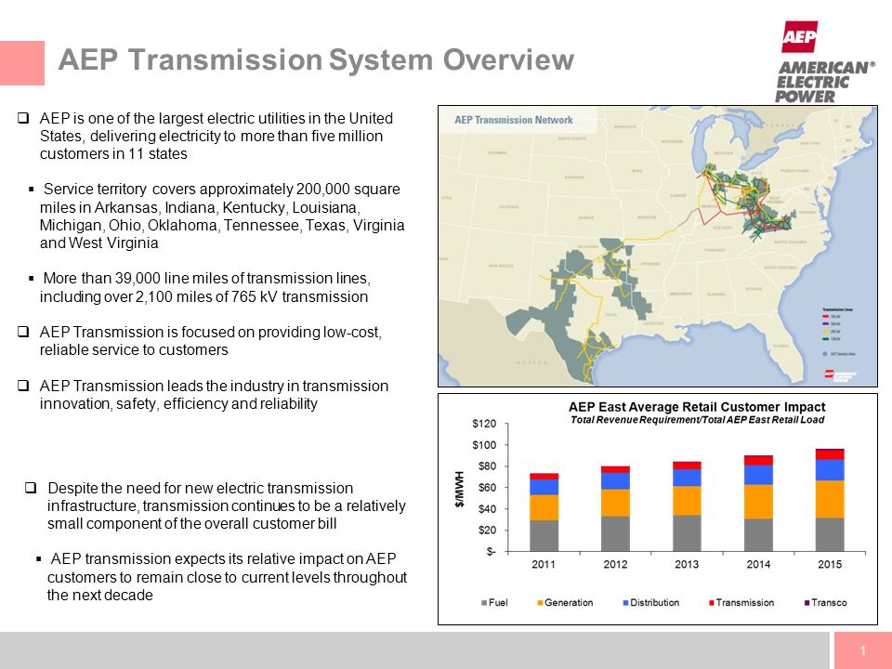
Task: Select the text 'customers in 11 states'
Action: click(x=113, y=154)
